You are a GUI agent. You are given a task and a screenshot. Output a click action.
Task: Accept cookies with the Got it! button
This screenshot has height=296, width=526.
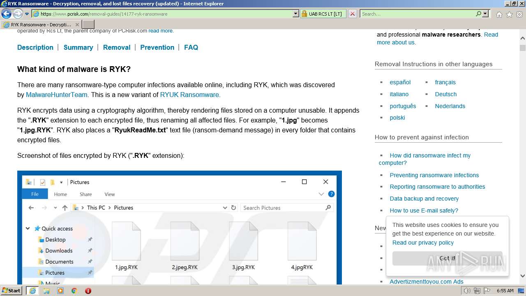(447, 259)
